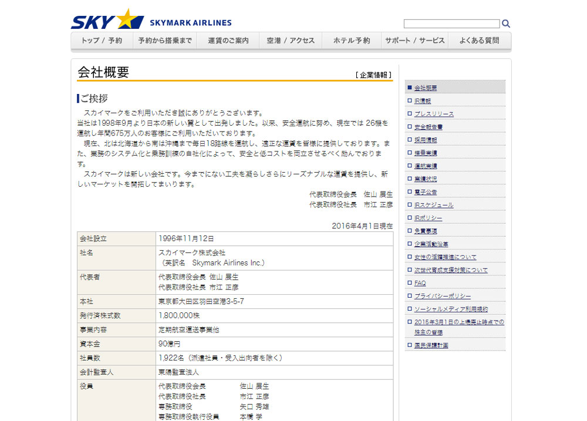This screenshot has width=587, height=421.
Task: Click the 会社概要 sidebar link
Action: point(425,87)
